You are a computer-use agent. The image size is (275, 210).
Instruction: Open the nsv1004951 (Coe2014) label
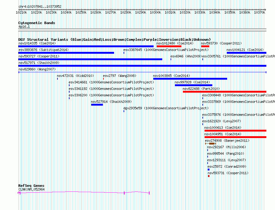[x=223, y=134]
